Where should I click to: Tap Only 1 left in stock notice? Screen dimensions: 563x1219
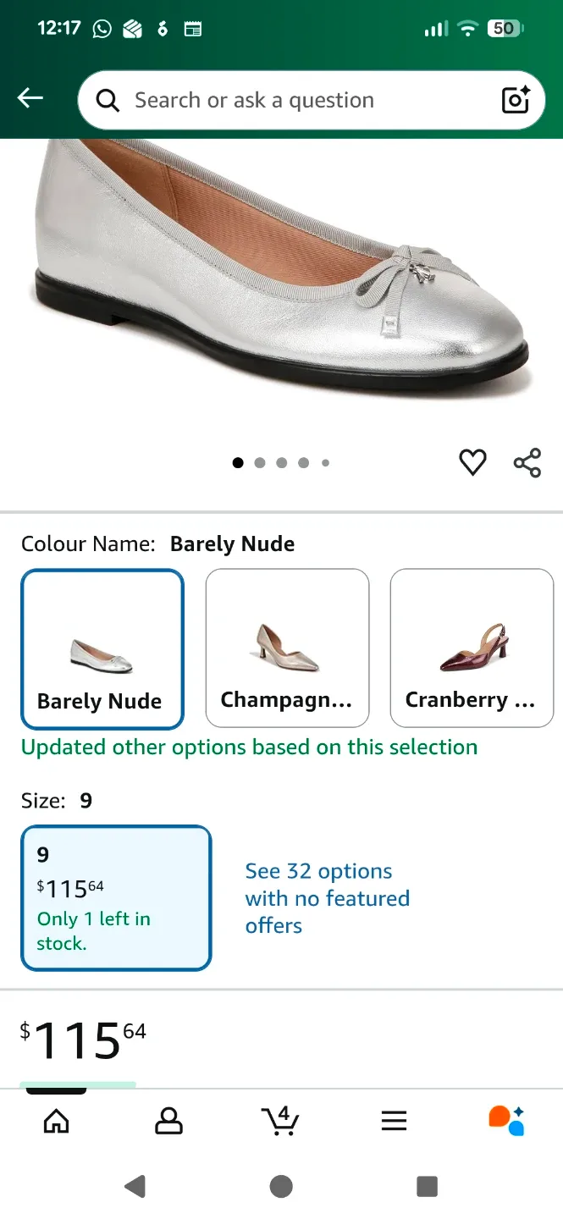[x=94, y=931]
